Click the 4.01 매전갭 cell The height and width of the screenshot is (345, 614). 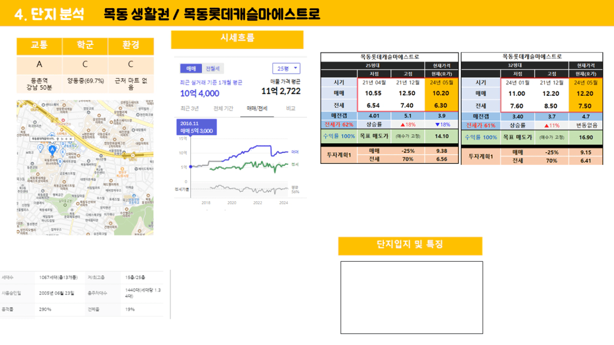point(373,116)
